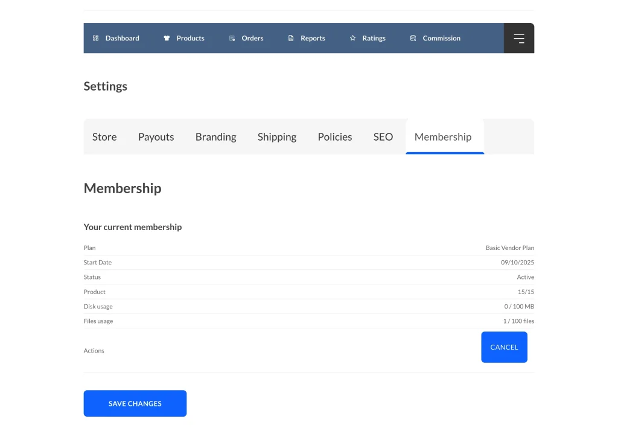Select the Branding tab
This screenshot has width=618, height=442.
click(x=215, y=137)
